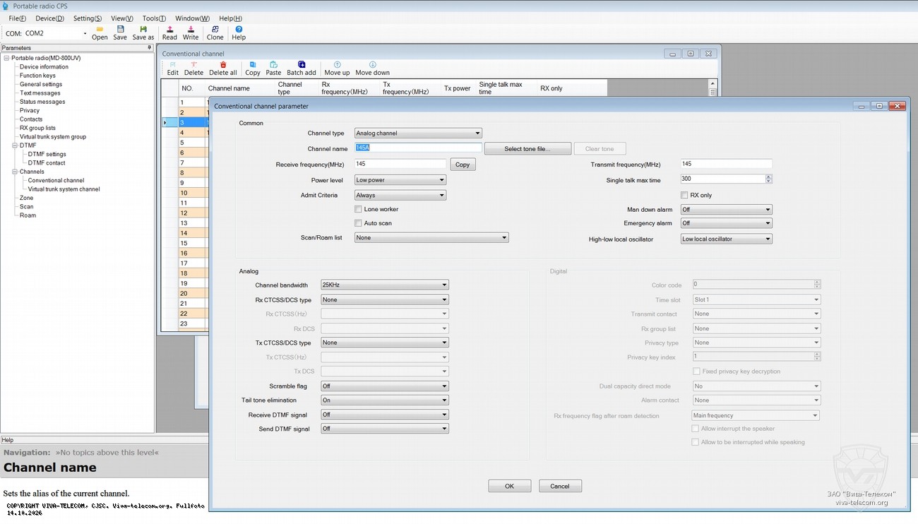Click Copy button beside Receive frequency
Screen dimensions: 918x524
point(463,165)
